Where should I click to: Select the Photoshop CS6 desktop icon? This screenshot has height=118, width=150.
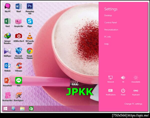pyautogui.click(x=30, y=9)
